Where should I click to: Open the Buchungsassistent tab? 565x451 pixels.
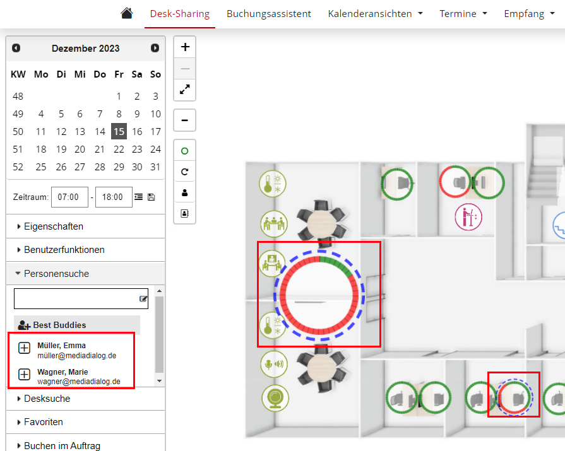tap(268, 14)
